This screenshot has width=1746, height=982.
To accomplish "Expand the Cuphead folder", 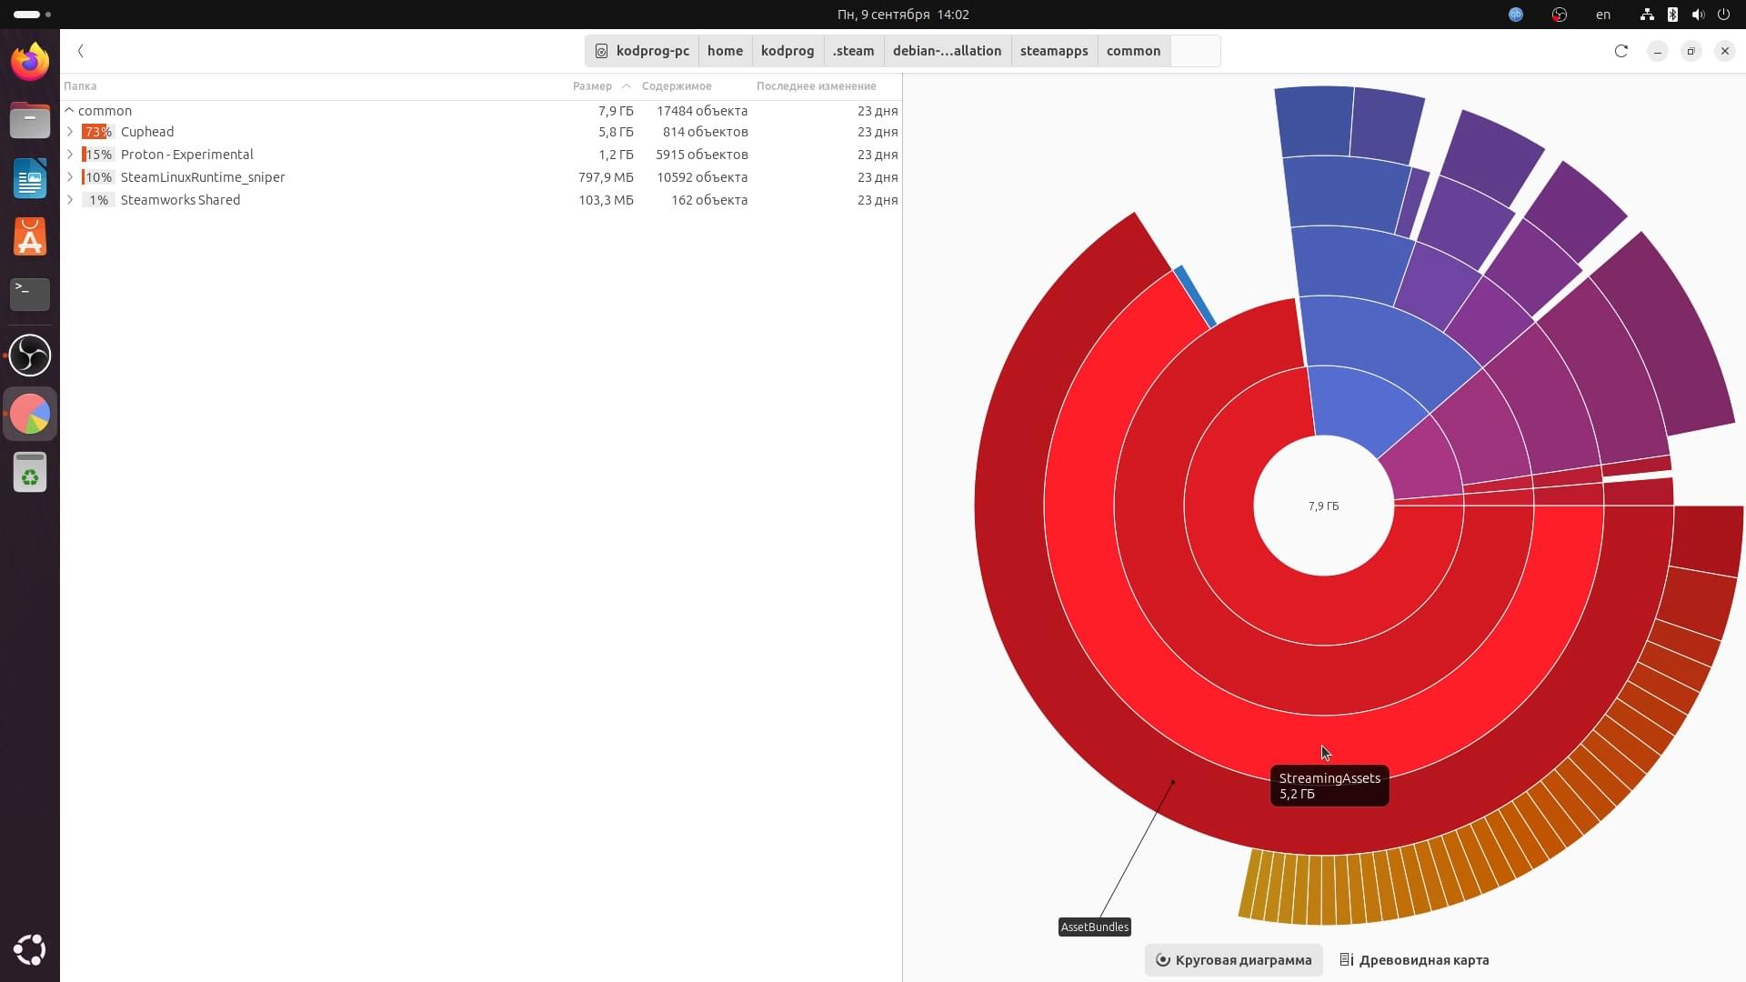I will pyautogui.click(x=70, y=132).
